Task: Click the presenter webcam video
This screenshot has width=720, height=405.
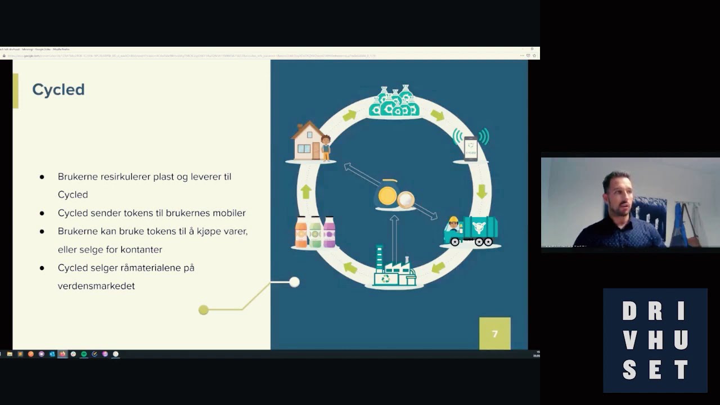Action: [630, 202]
